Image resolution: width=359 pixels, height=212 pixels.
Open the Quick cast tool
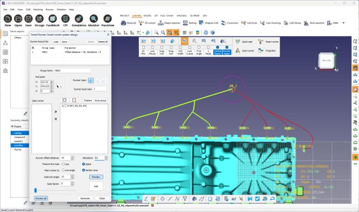[x=238, y=41]
